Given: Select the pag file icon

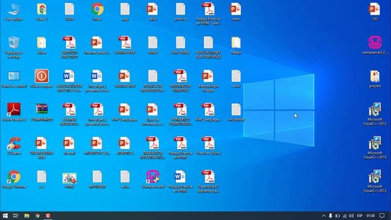Looking at the screenshot, I should pos(125,12).
